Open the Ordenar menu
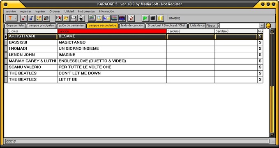 55,11
